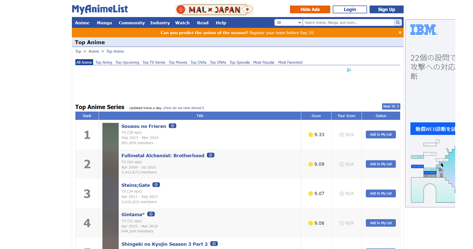This screenshot has height=249, width=473.
Task: Click the gold star for Gintama° score
Action: pyautogui.click(x=311, y=223)
